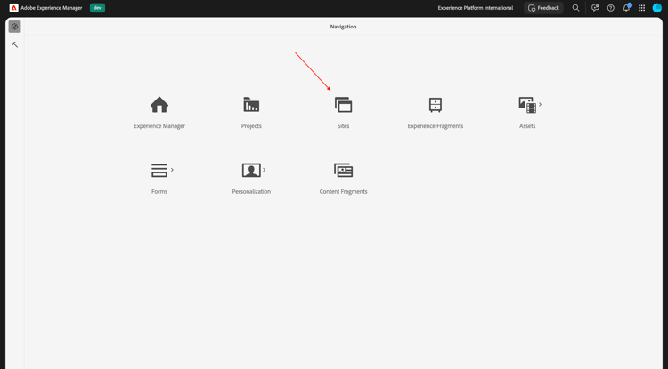Open the Sites icon

click(x=344, y=105)
